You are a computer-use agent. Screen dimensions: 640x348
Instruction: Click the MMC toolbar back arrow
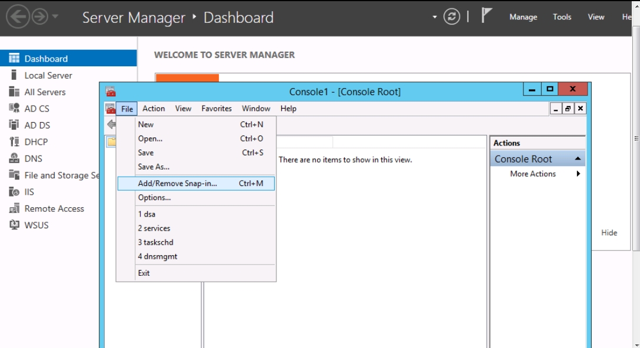(x=111, y=124)
